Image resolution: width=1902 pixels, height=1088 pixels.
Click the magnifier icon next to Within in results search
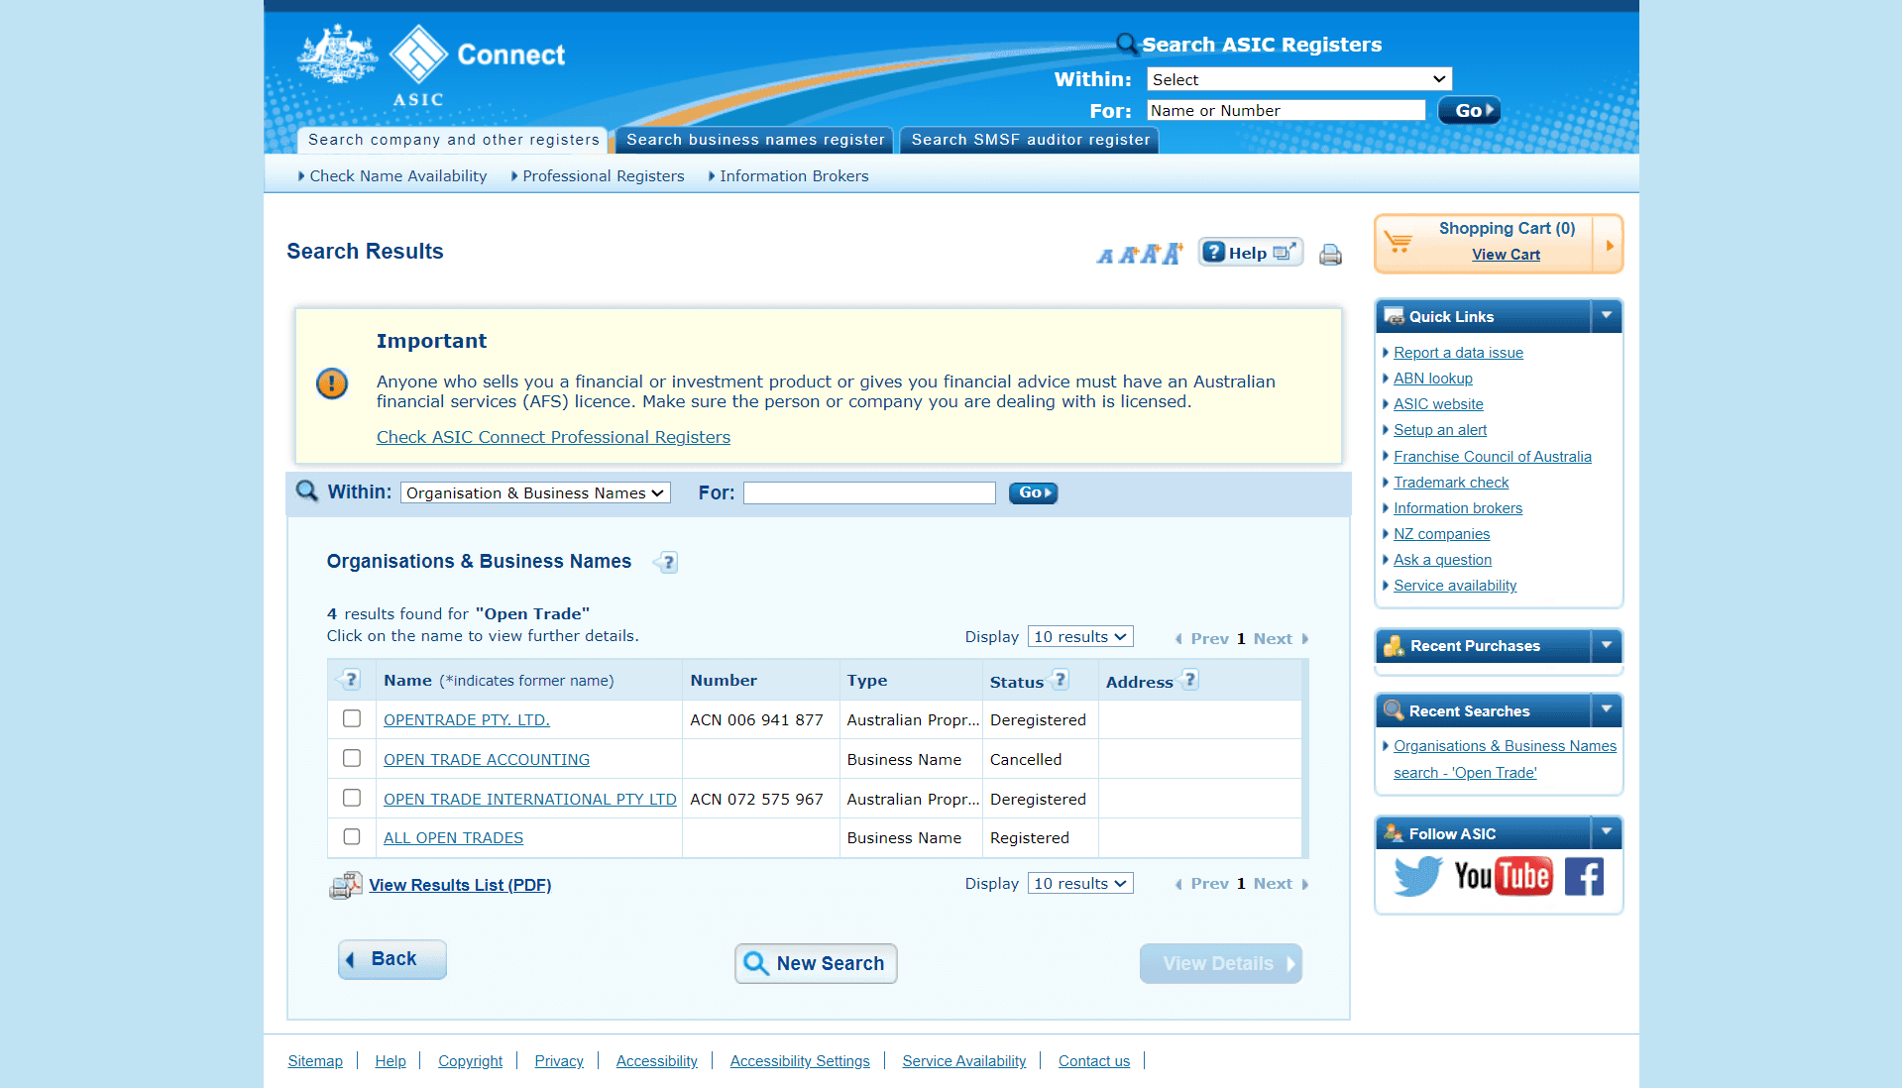coord(307,491)
